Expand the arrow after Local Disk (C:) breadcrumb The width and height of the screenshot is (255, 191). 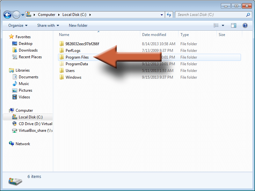click(x=90, y=15)
